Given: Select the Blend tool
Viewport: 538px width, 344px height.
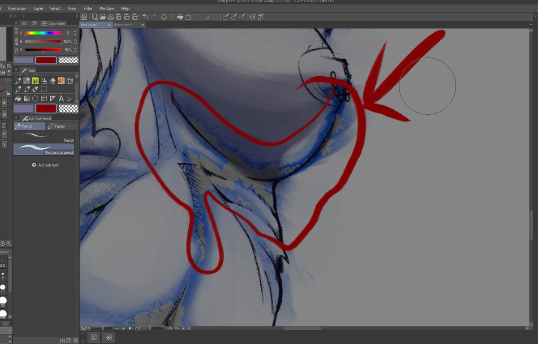Looking at the screenshot, I should 61,81.
